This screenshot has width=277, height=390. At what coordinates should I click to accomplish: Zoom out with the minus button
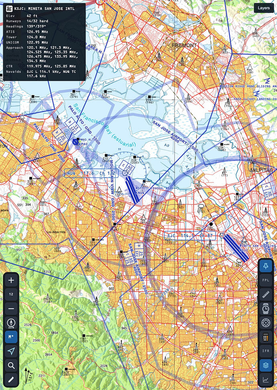(11, 309)
